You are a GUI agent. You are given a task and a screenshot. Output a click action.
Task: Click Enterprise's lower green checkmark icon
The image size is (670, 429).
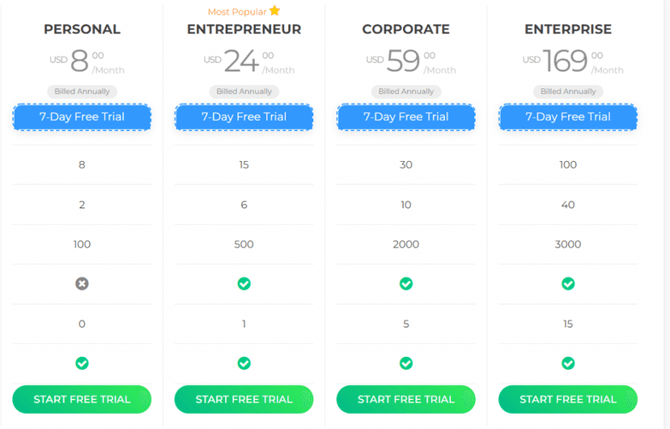[568, 363]
